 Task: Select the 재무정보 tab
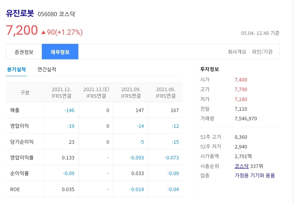point(60,52)
